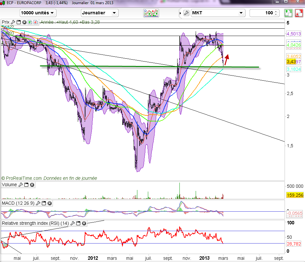Open order settings wrench beside MKT
This screenshot has width=305, height=262.
(x=186, y=13)
